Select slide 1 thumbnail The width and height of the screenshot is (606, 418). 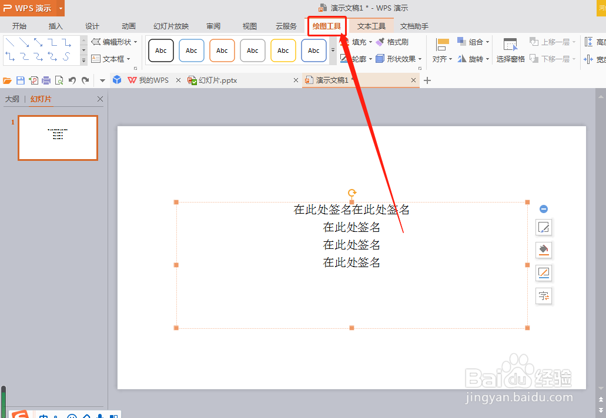[x=58, y=138]
